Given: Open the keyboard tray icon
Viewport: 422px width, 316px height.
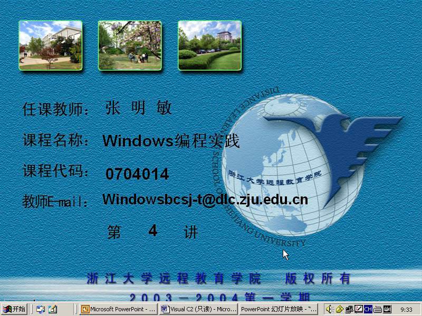Looking at the screenshot, I should (378, 310).
